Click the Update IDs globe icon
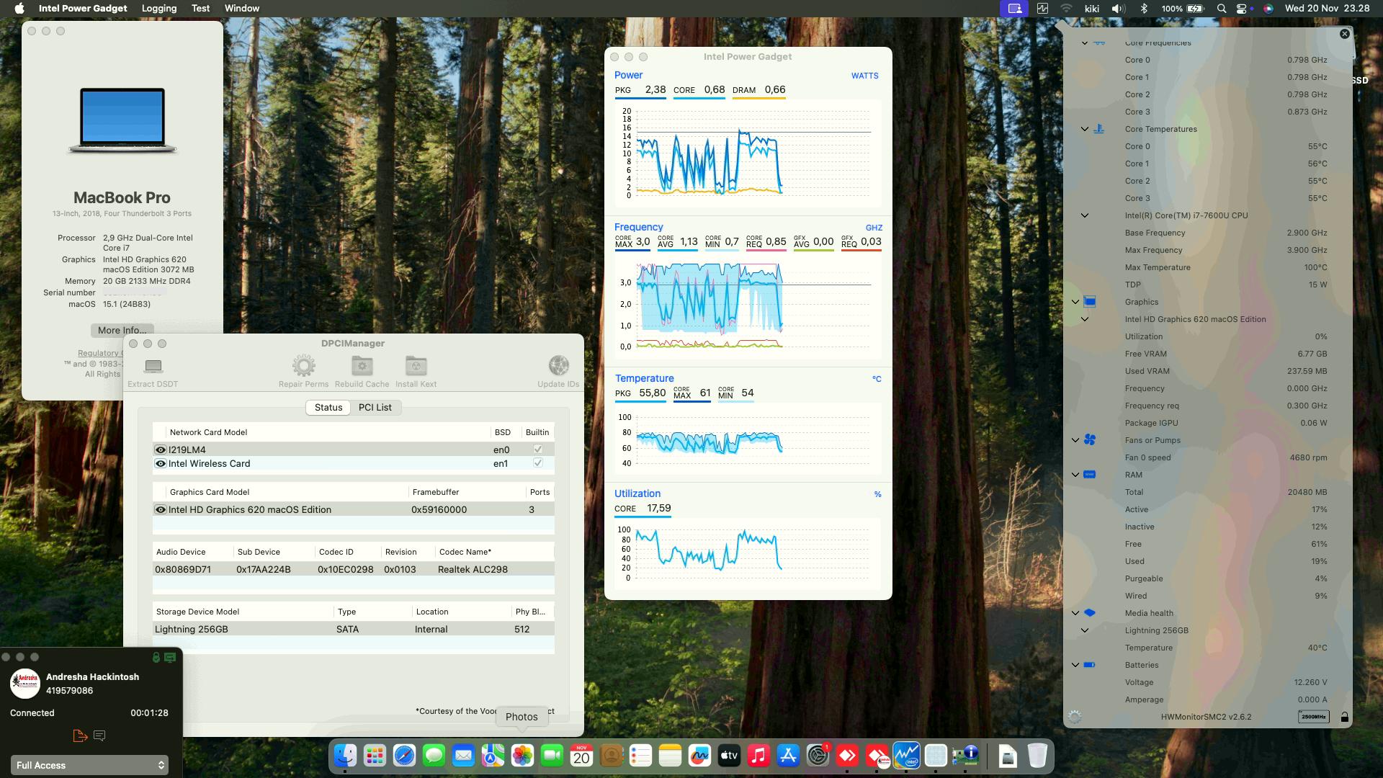 click(558, 366)
